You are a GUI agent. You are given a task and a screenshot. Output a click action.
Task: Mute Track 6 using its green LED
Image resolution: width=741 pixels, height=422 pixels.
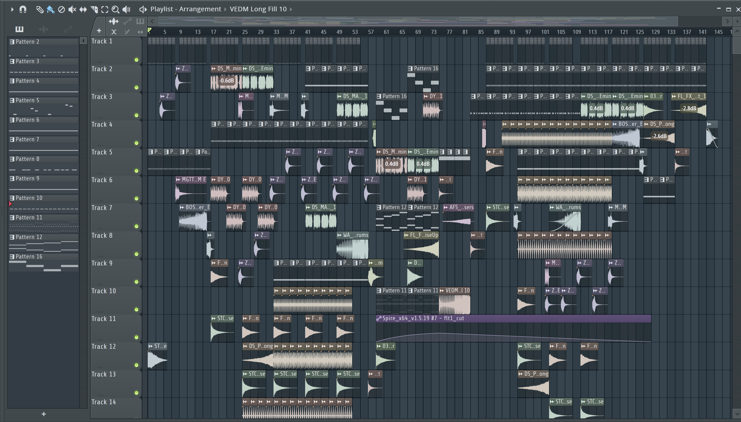pos(136,199)
